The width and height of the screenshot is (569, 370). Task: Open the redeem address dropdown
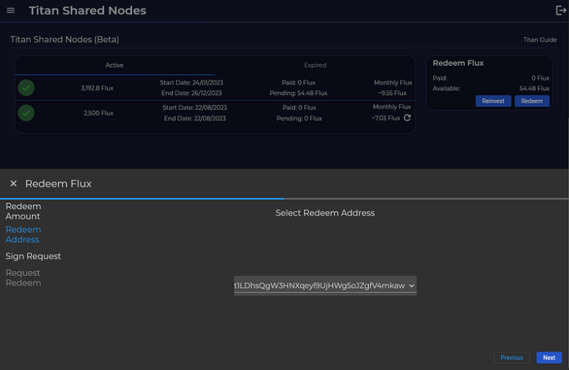click(325, 286)
